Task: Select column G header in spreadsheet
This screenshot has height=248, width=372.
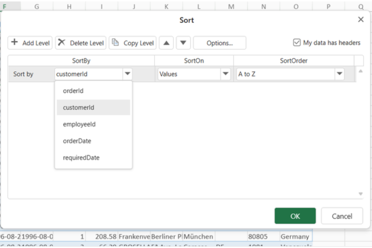Action: click(37, 6)
